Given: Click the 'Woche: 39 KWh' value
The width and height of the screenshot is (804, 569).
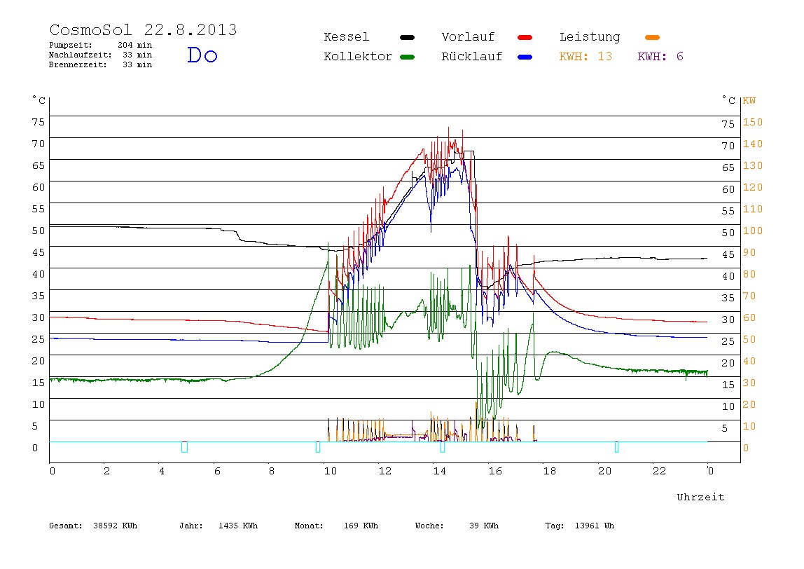Looking at the screenshot, I should pos(457,526).
